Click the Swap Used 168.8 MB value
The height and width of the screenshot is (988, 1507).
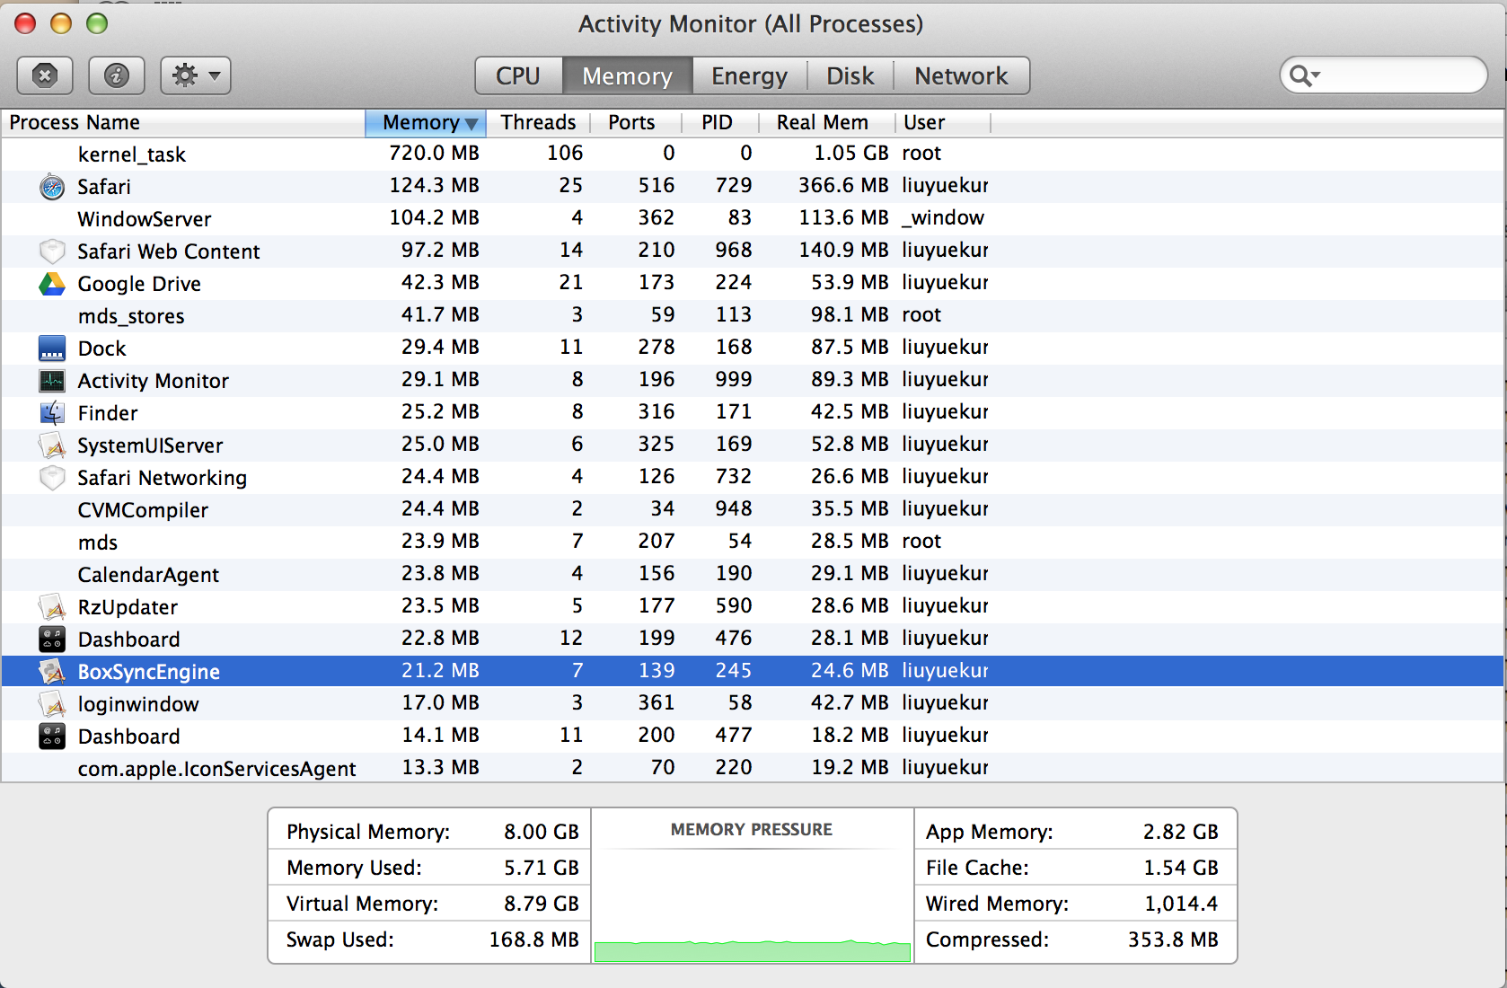coord(534,939)
